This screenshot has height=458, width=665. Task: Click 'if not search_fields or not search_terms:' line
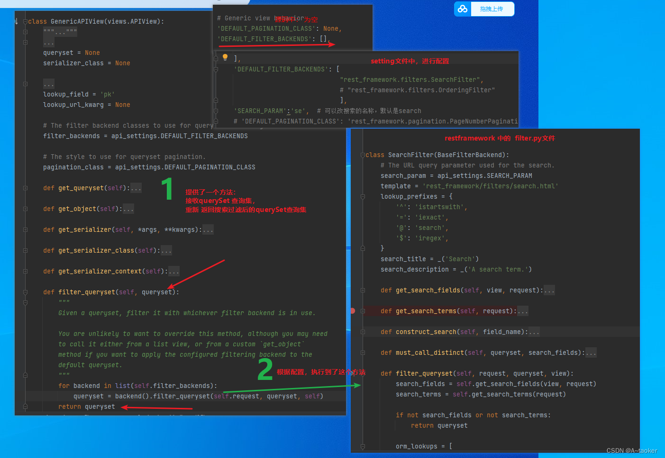474,415
